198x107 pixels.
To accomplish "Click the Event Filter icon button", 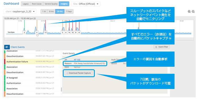I will (162, 47).
